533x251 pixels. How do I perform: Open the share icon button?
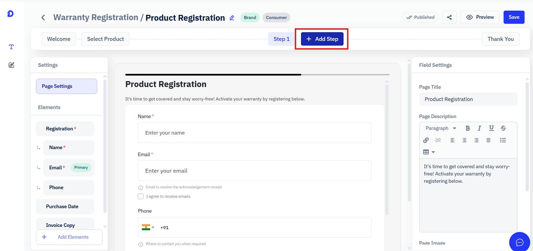(x=449, y=17)
